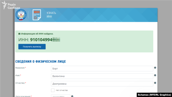The image size is (172, 97).
Task: Open the Дата рождения date picker
Action: [61, 96]
